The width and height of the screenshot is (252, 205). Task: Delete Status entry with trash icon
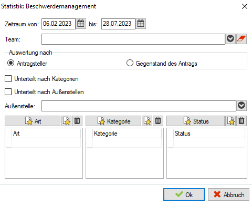tap(241, 121)
